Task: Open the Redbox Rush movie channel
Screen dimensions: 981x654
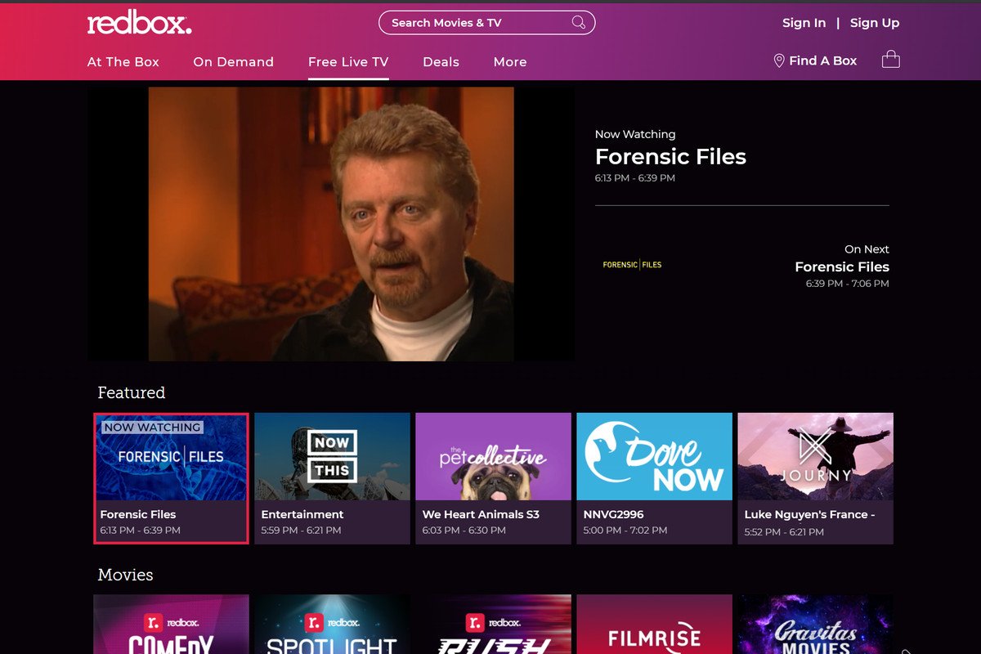Action: 493,625
